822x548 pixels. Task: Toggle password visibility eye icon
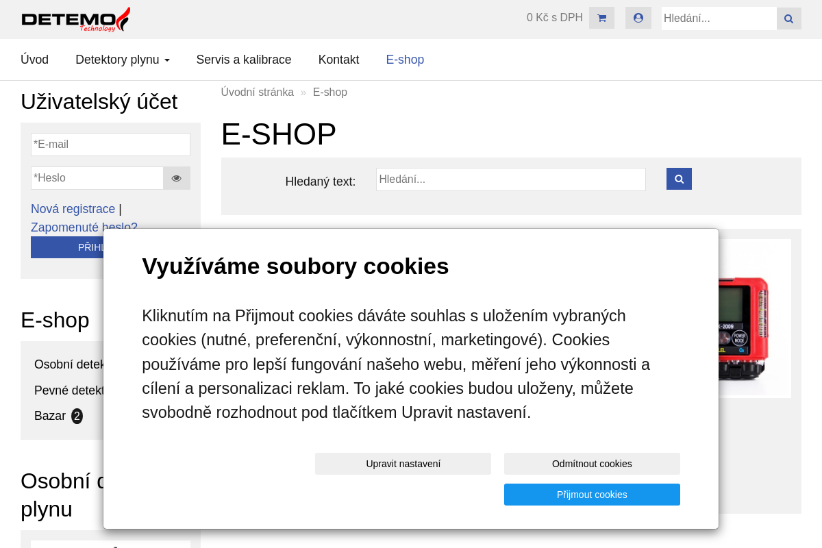[177, 178]
